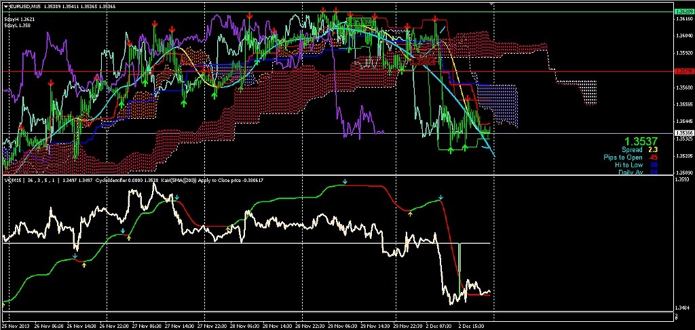Click the 1.3484 subwindow scale label
This screenshot has height=330, width=695.
coord(681,308)
